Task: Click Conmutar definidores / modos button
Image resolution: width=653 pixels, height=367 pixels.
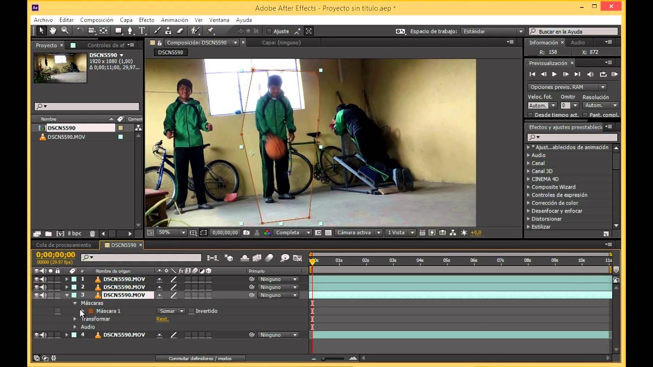Action: click(x=200, y=358)
